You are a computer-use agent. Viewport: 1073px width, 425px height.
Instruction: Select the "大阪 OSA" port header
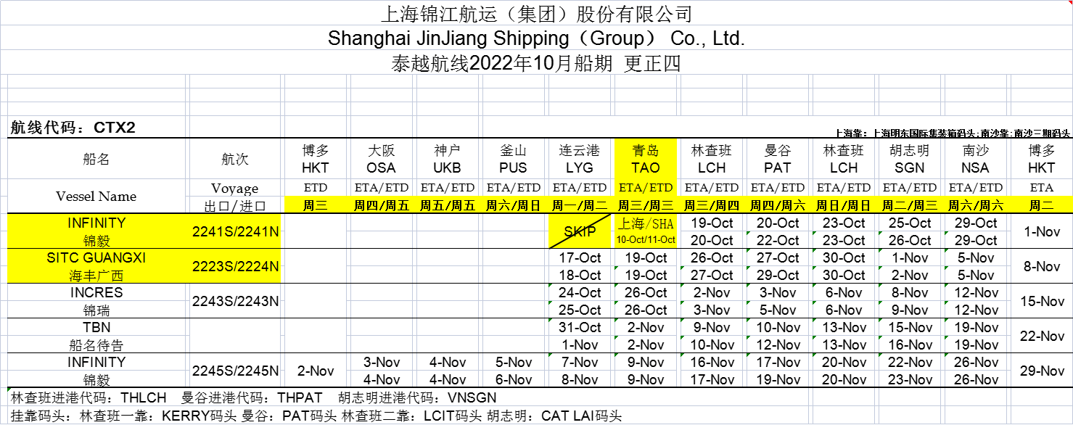(381, 159)
